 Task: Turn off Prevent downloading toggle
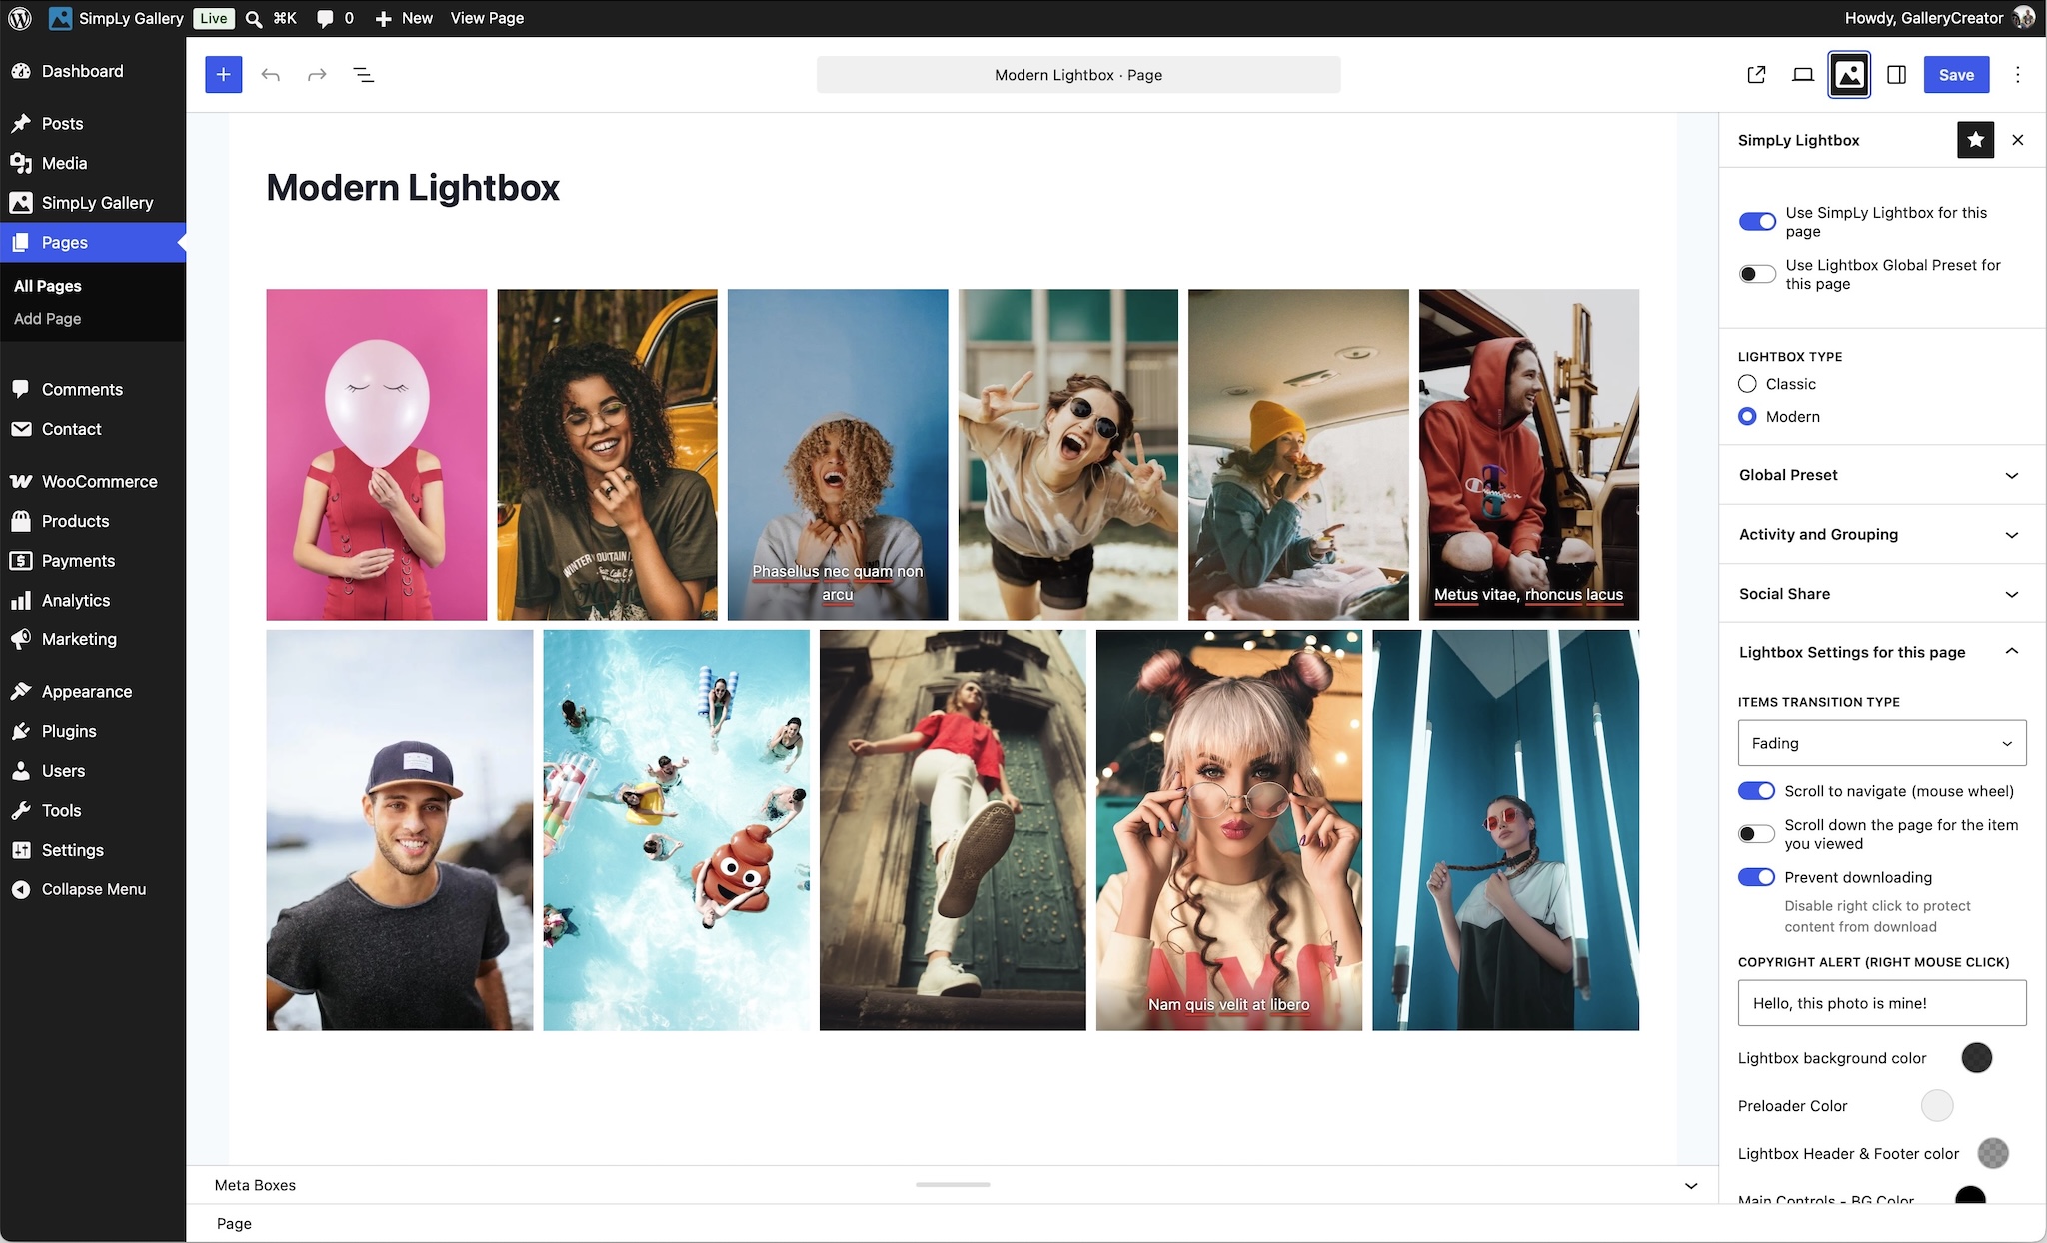point(1756,877)
